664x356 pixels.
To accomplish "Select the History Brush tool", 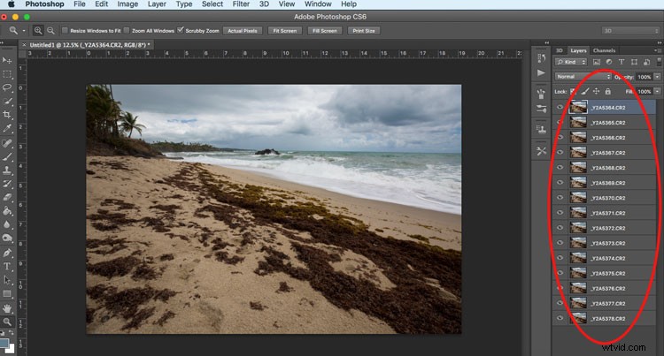I will [x=7, y=184].
